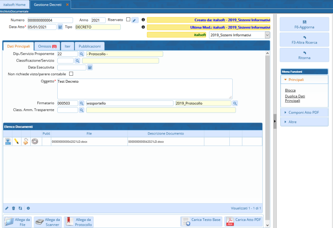Image resolution: width=333 pixels, height=228 pixels.
Task: Toggle the Riservato checkbox
Action: (128, 20)
